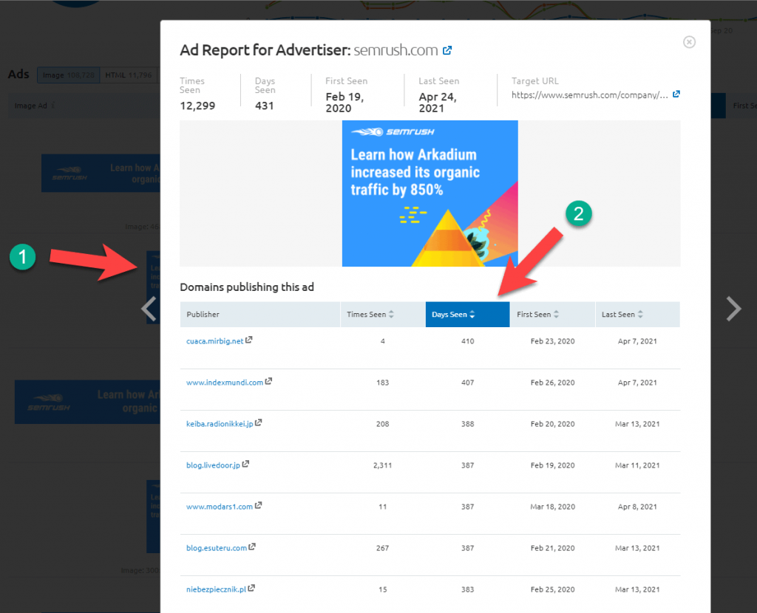Go to previous ad with left chevron
This screenshot has height=613, width=757.
149,309
